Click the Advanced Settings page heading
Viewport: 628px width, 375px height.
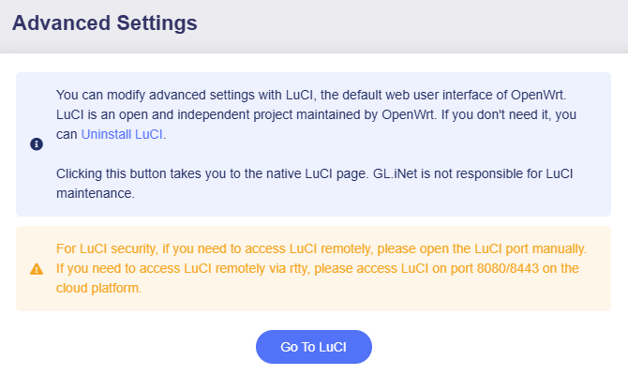point(105,23)
